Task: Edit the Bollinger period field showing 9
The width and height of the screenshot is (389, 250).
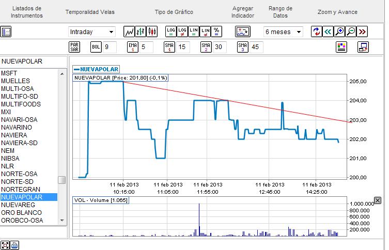Action: pos(110,47)
